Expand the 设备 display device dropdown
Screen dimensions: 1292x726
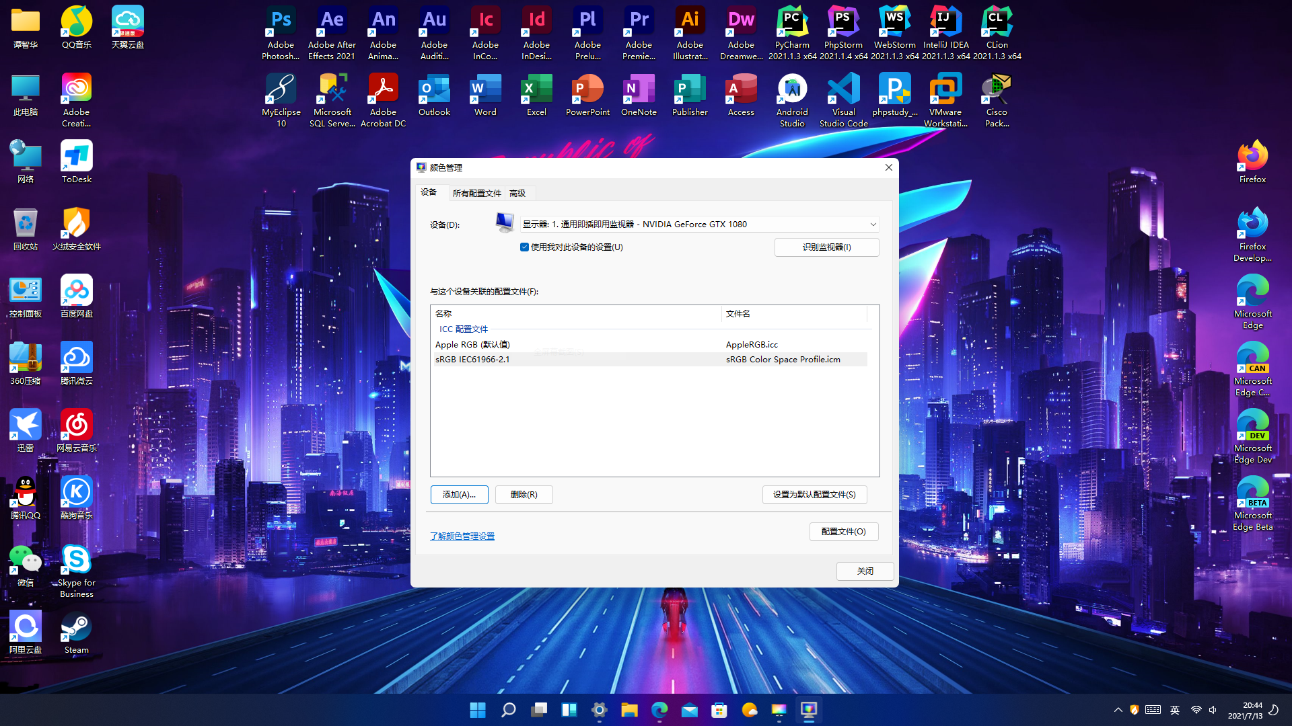[x=873, y=225]
